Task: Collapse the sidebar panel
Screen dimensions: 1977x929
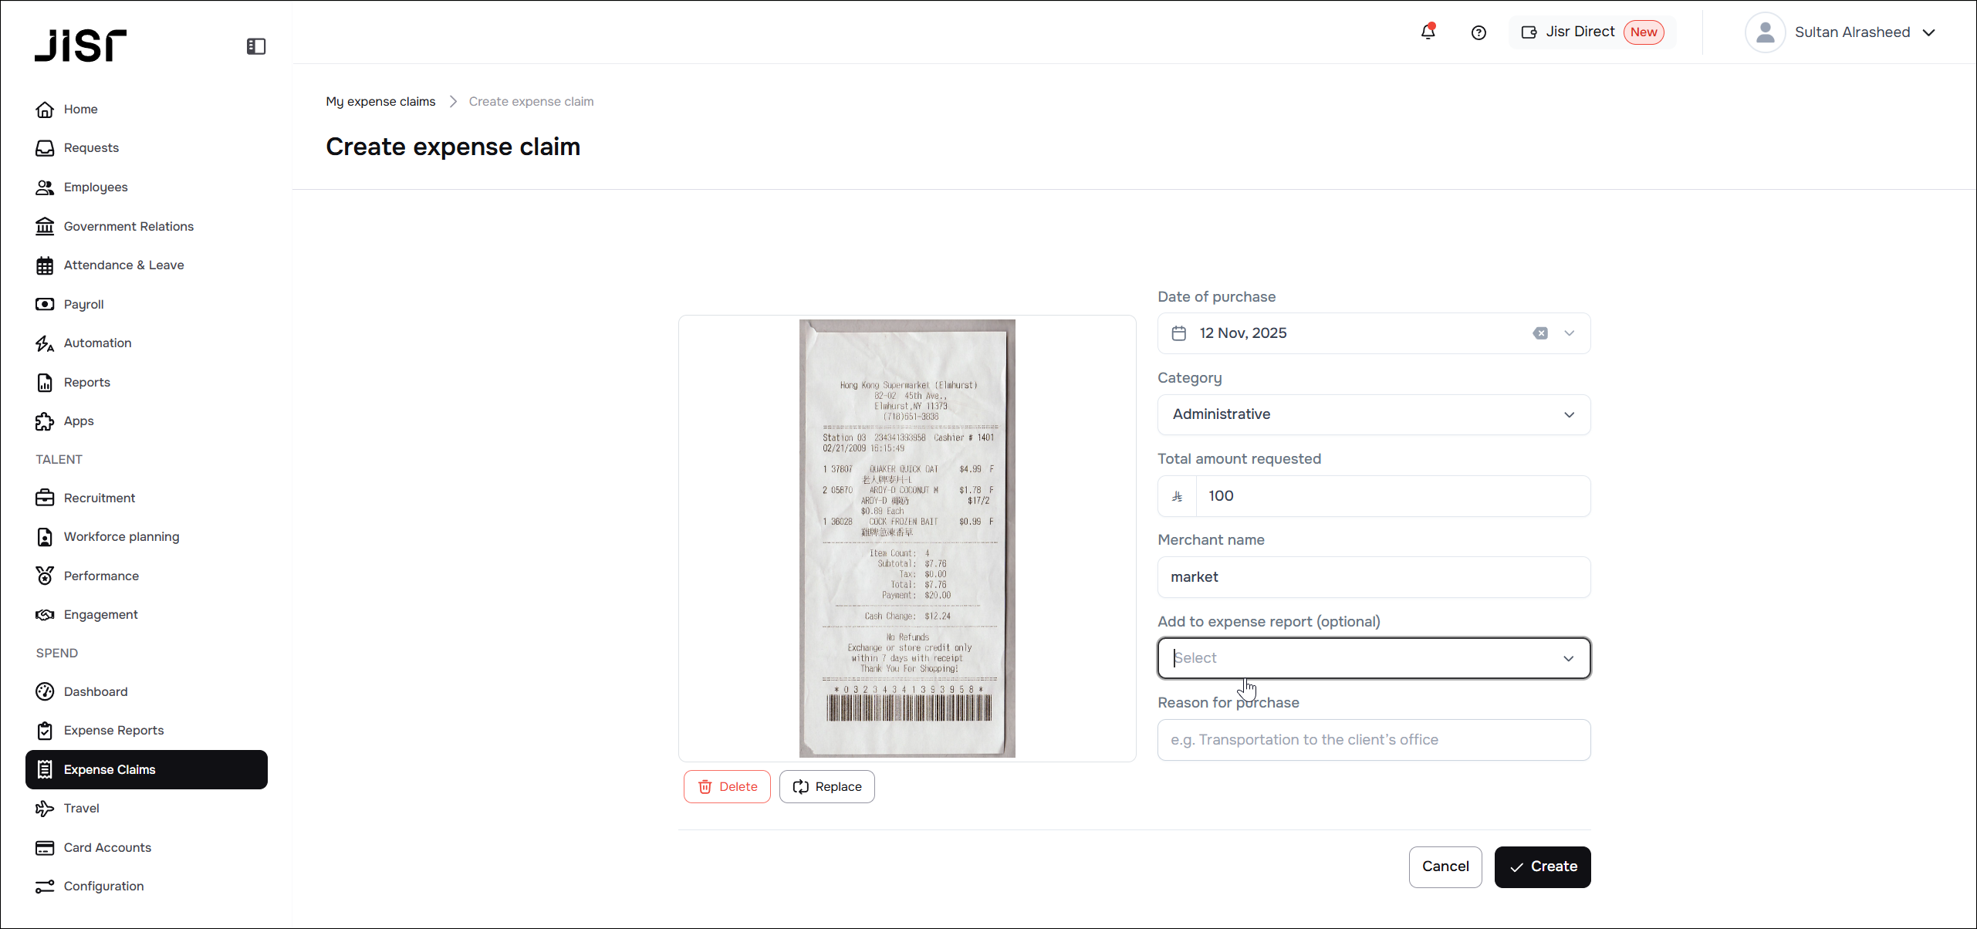Action: click(256, 46)
